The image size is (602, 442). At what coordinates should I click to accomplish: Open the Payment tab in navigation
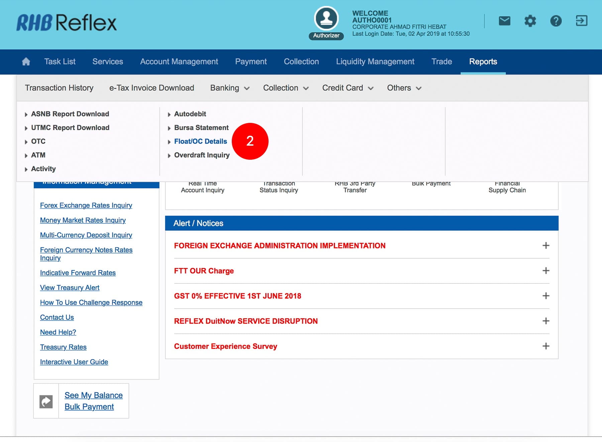point(251,62)
